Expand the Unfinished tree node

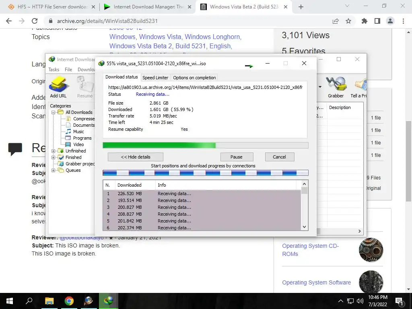coord(54,151)
